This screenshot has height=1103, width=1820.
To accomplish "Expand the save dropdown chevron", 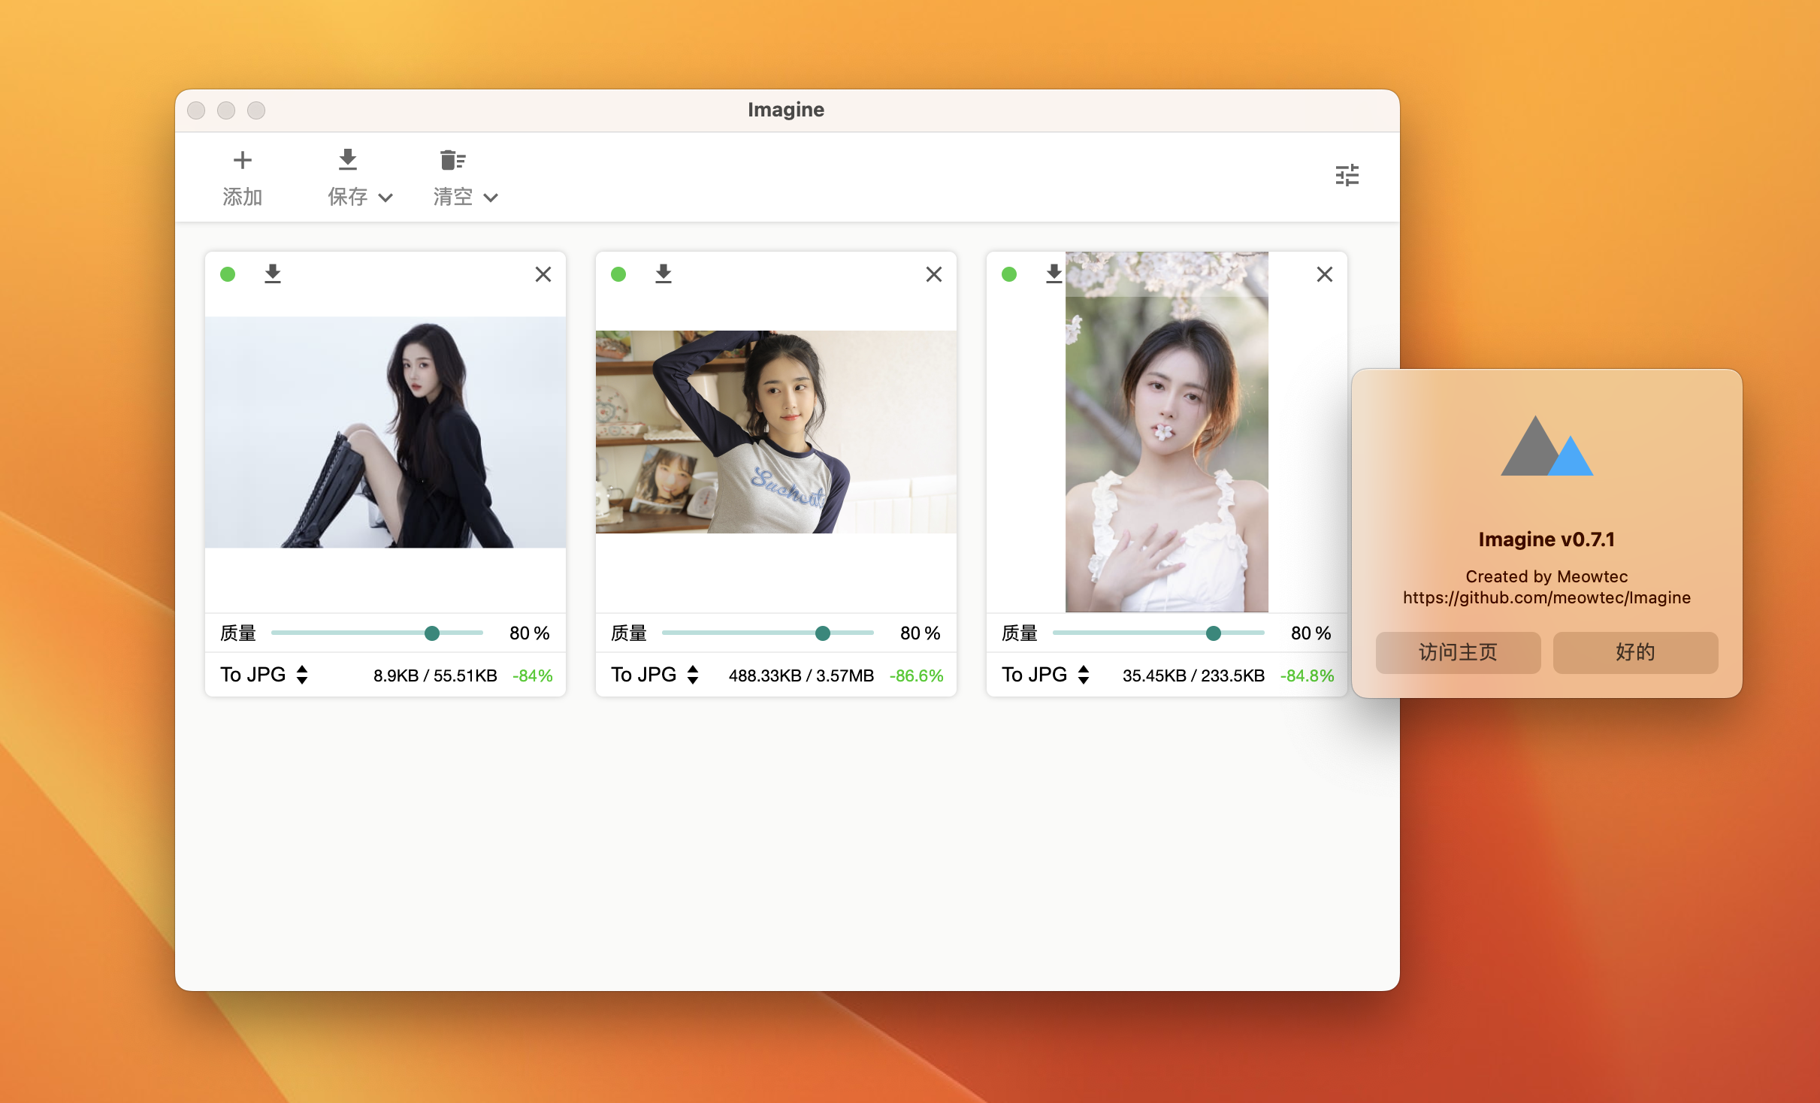I will click(385, 198).
